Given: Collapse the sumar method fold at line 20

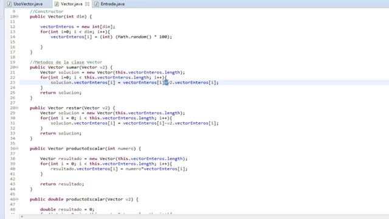Looking at the screenshot, I should (x=17, y=68).
